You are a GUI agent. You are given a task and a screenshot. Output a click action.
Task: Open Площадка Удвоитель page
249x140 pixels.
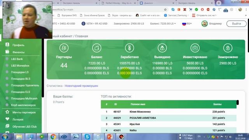coord(25,85)
